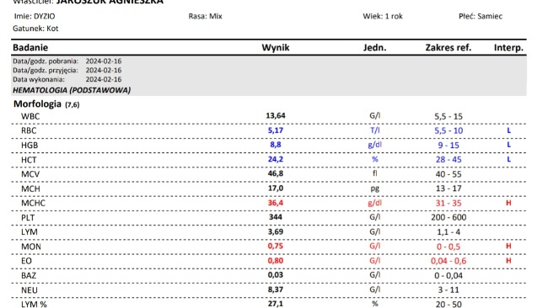Click the LYM result 3,69
This screenshot has height=308, width=548.
tap(276, 231)
